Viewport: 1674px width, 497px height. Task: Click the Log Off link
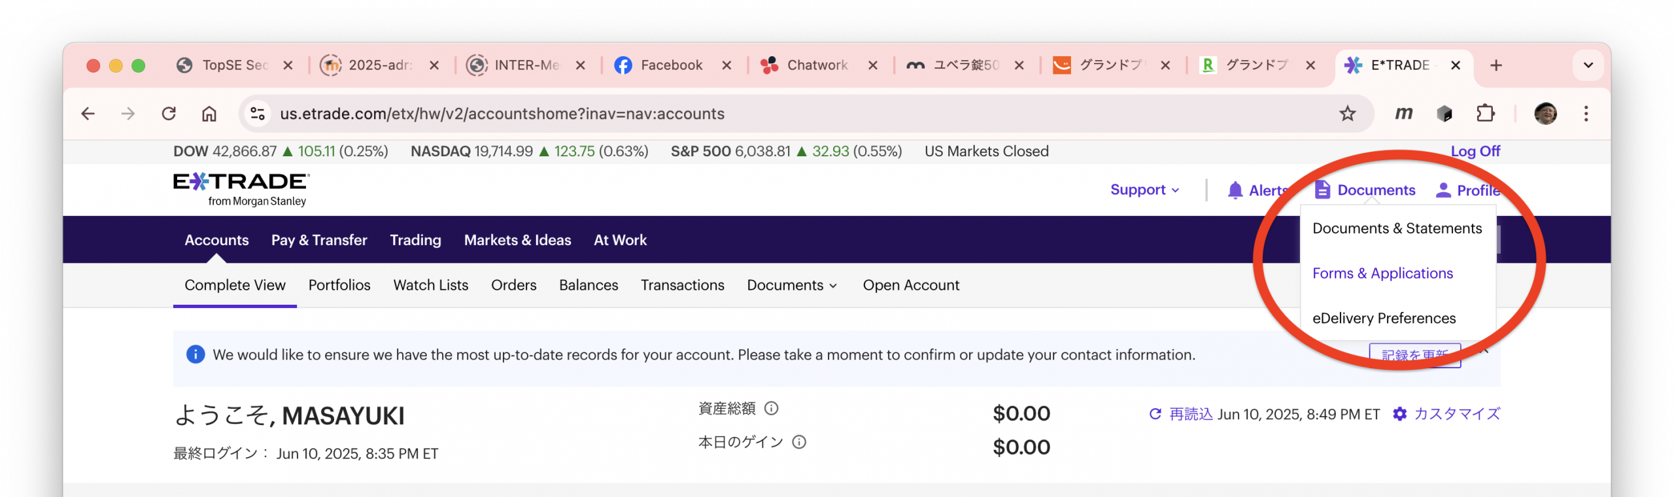1475,151
